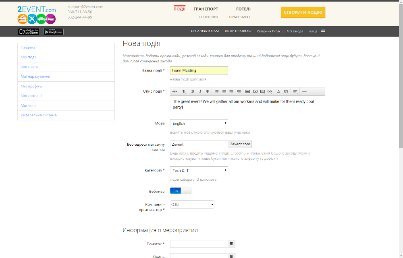Go to the ГОТЕЛІ section
This screenshot has width=403, height=258.
[243, 9]
